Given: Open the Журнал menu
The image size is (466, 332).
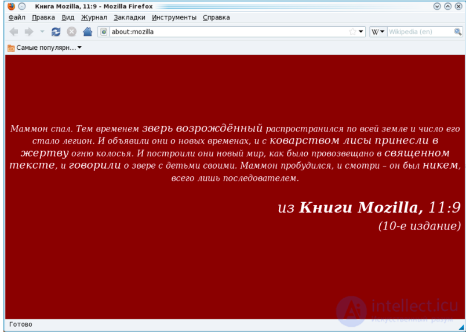Looking at the screenshot, I should point(94,17).
